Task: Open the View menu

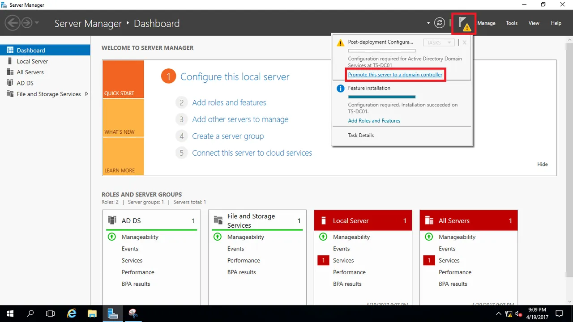Action: tap(534, 23)
